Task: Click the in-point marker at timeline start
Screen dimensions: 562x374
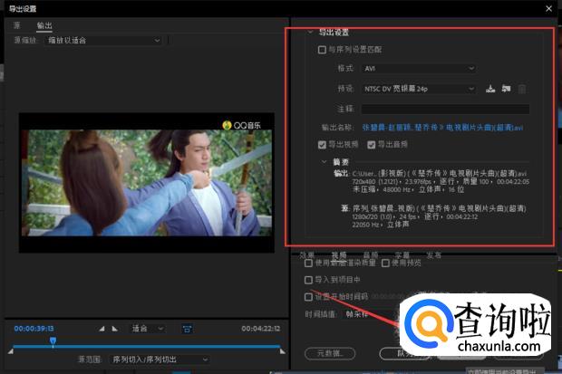Action: tap(11, 351)
